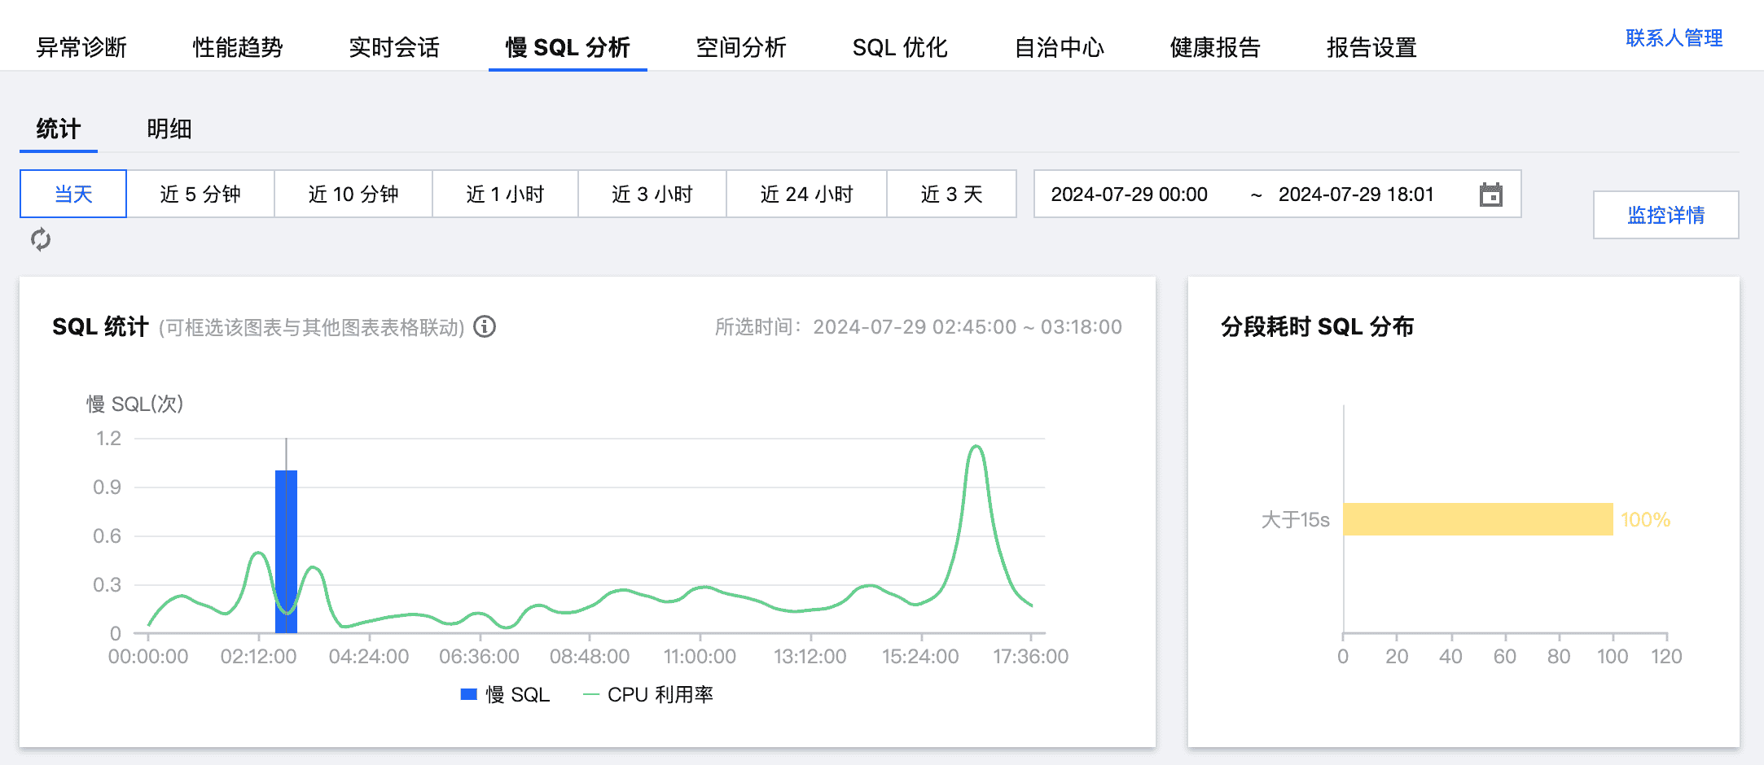Open the calendar date picker icon

pos(1490,195)
